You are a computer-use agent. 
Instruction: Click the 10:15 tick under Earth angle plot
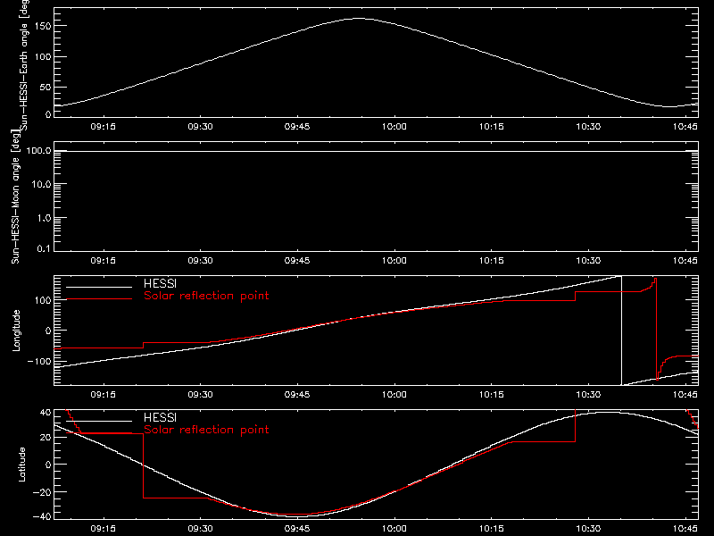tap(492, 126)
